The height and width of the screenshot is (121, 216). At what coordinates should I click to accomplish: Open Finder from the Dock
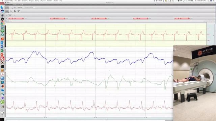coord(2,7)
